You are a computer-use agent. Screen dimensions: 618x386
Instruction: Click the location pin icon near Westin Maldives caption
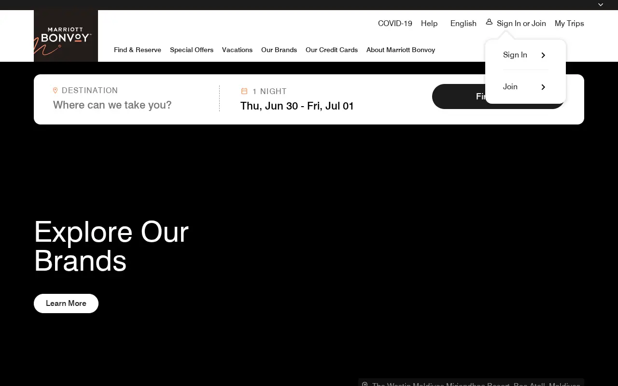click(x=365, y=384)
